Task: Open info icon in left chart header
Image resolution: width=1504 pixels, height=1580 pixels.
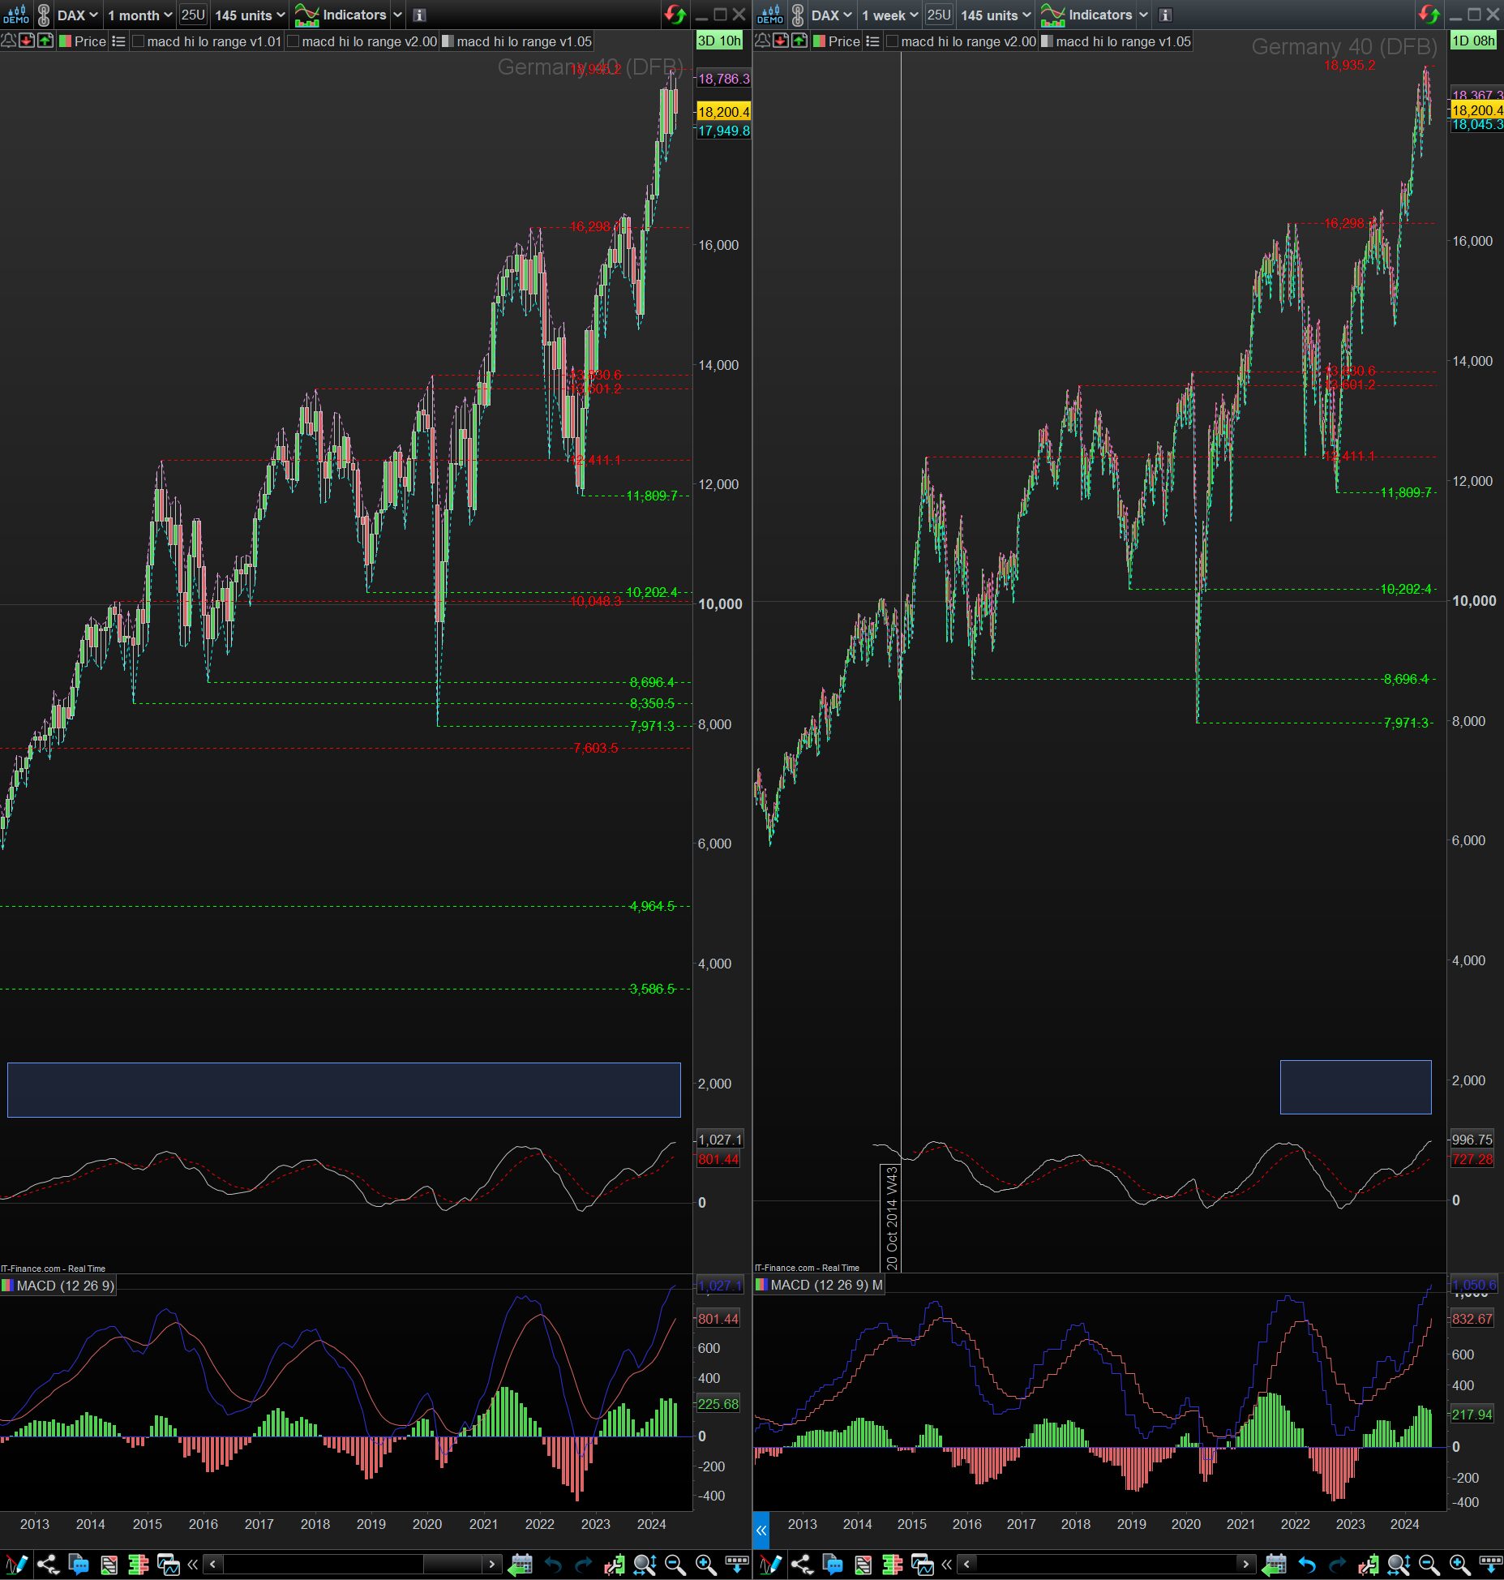Action: pos(419,15)
